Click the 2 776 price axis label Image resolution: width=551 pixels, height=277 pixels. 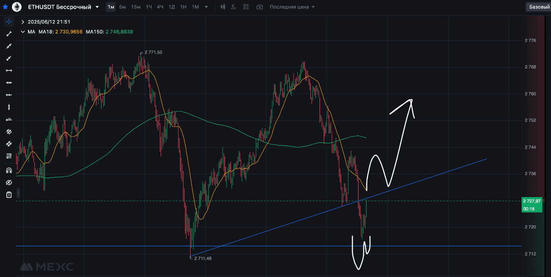[530, 40]
